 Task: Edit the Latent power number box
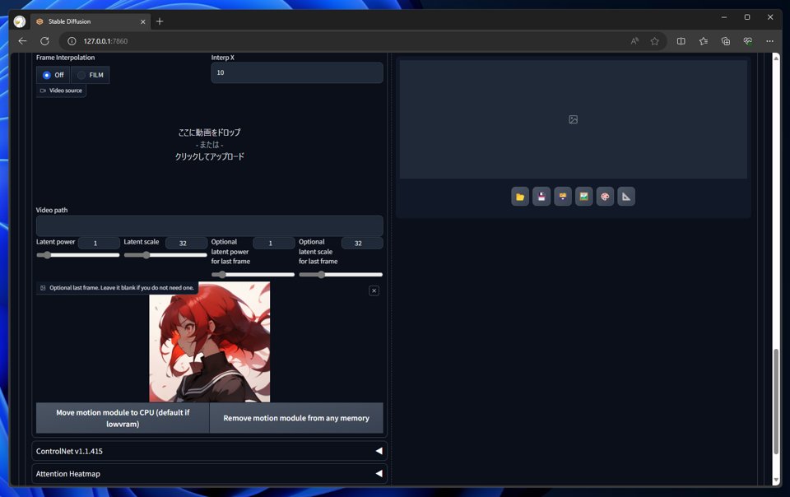(x=99, y=244)
